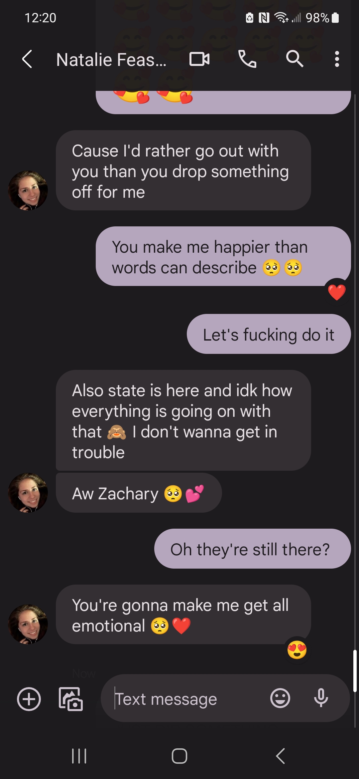This screenshot has height=779, width=359.
Task: Open the gallery and camera picker
Action: pos(70,699)
